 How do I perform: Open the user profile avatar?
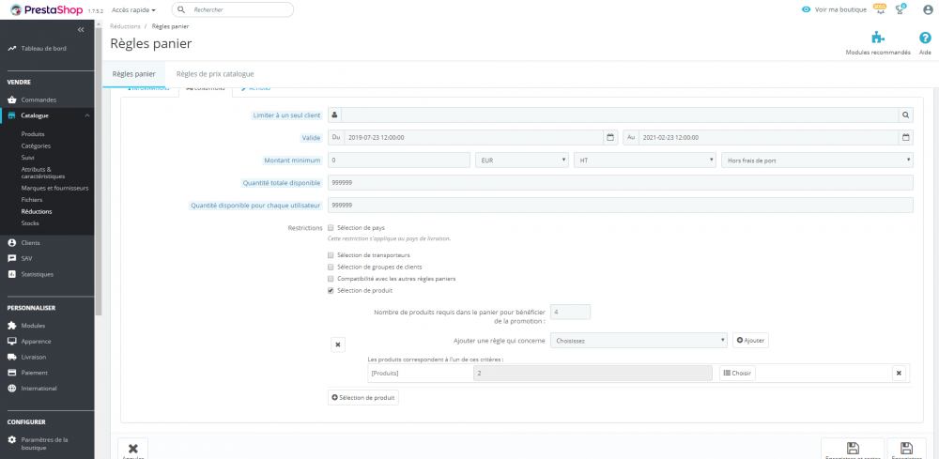pyautogui.click(x=928, y=9)
